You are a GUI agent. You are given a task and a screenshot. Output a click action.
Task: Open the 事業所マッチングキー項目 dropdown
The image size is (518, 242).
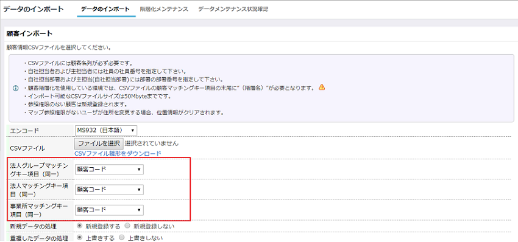[109, 210]
